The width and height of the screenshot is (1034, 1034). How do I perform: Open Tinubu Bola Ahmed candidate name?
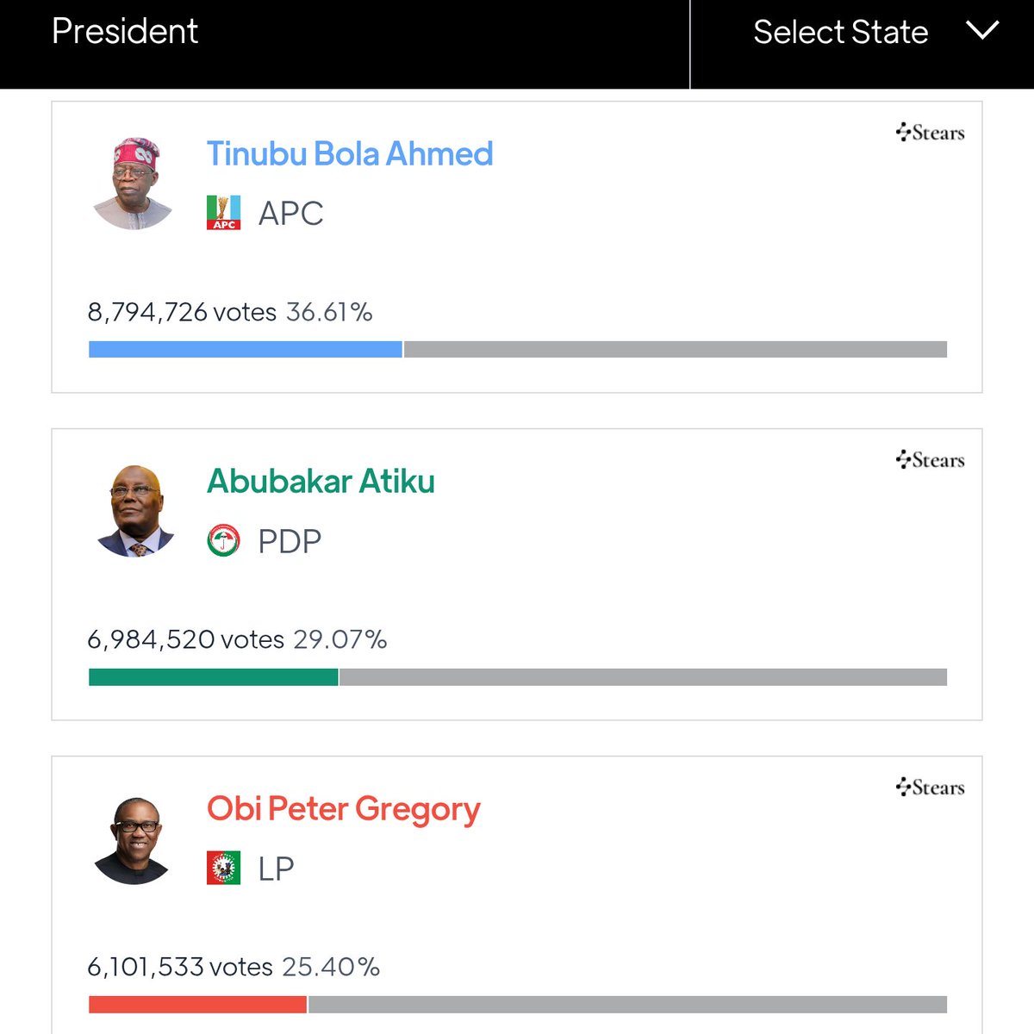click(x=350, y=154)
